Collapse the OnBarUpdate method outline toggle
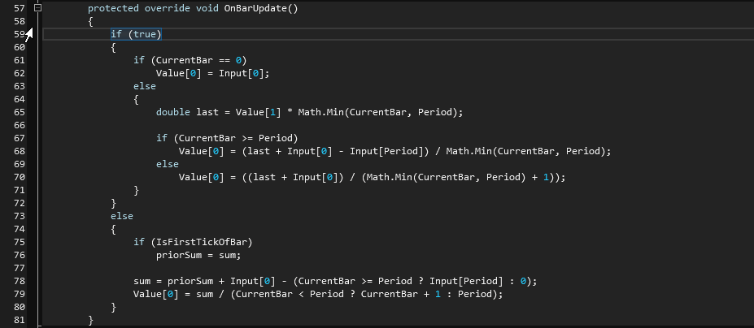754x328 pixels. click(x=38, y=7)
